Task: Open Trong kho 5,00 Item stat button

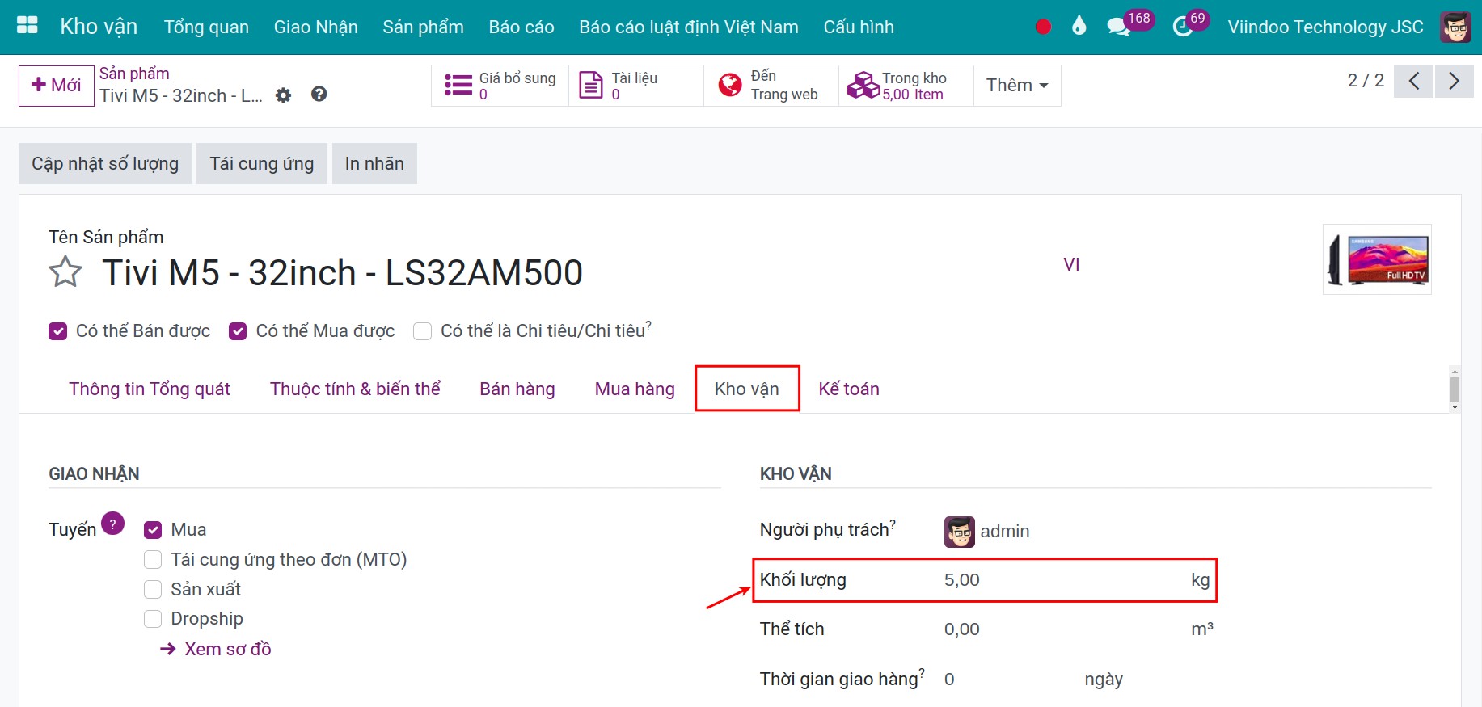Action: [x=906, y=86]
